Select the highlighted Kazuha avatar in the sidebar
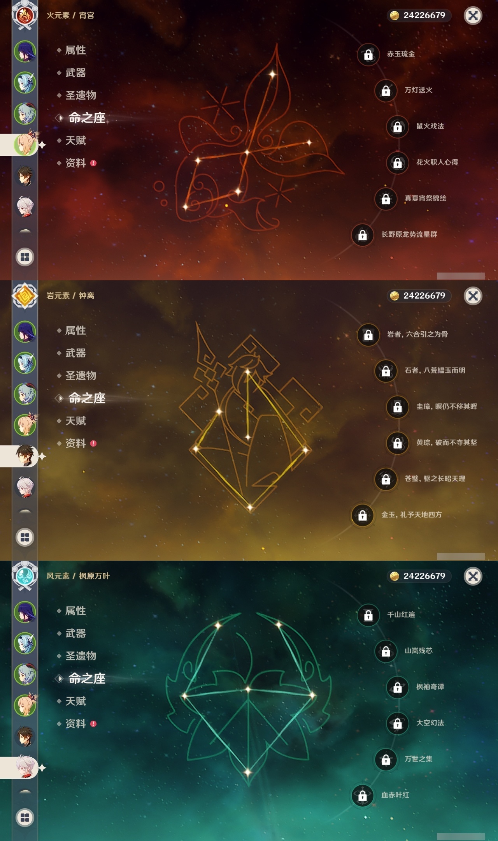The height and width of the screenshot is (841, 498). point(25,767)
